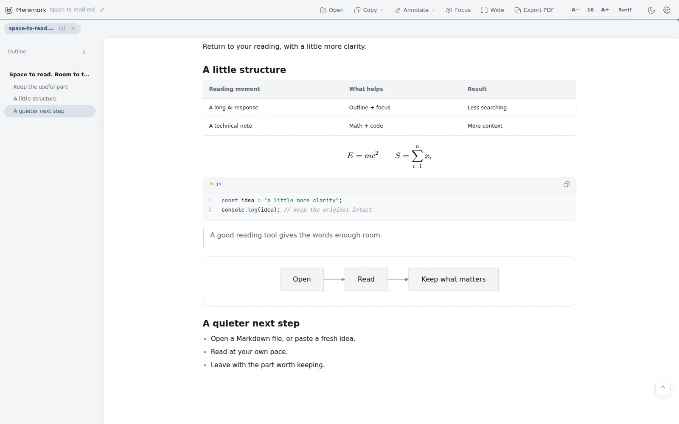This screenshot has height=424, width=679.
Task: Open settings gear icon
Action: click(667, 10)
